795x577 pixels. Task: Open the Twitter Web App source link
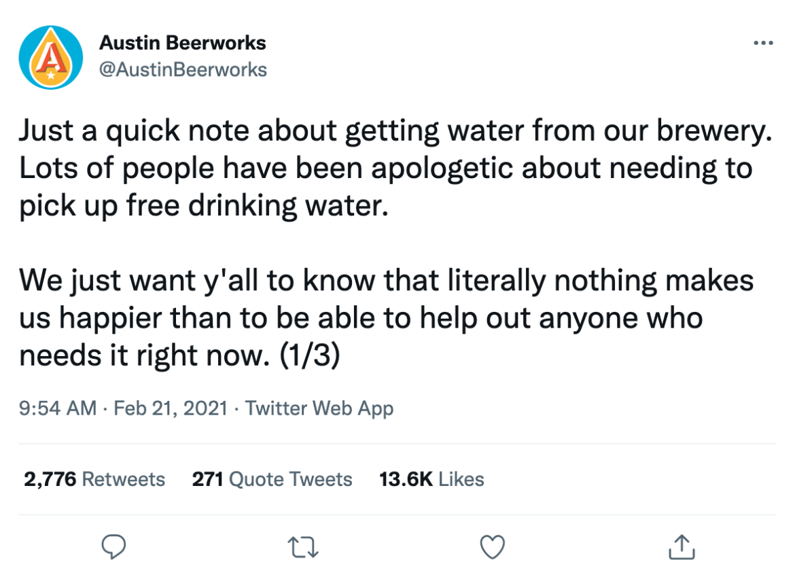tap(319, 408)
